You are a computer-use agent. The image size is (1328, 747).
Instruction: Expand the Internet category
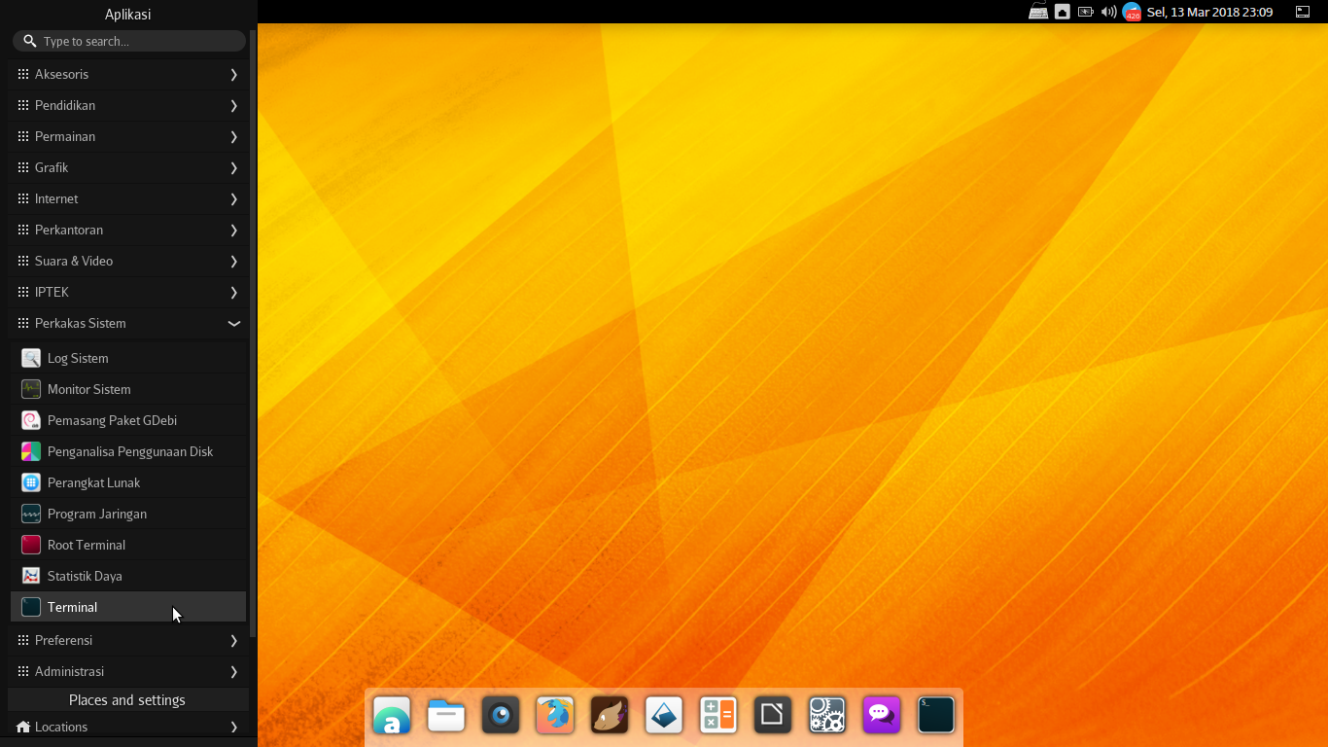pos(127,198)
